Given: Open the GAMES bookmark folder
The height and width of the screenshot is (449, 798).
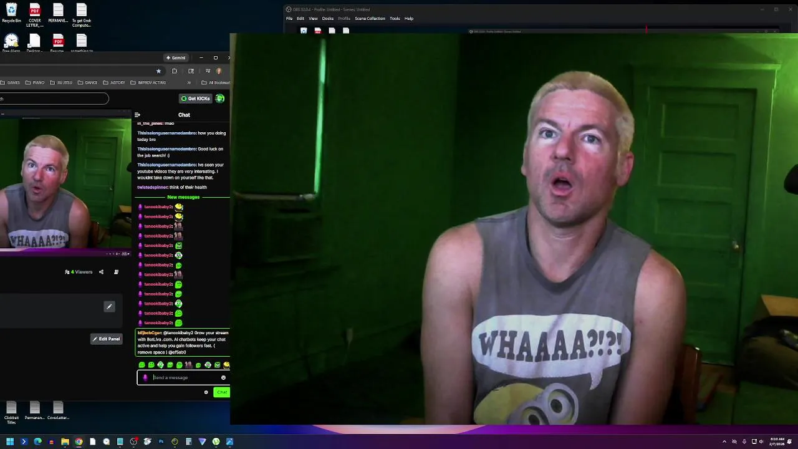Looking at the screenshot, I should pos(11,82).
